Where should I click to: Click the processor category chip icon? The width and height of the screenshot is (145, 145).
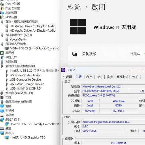2,53
